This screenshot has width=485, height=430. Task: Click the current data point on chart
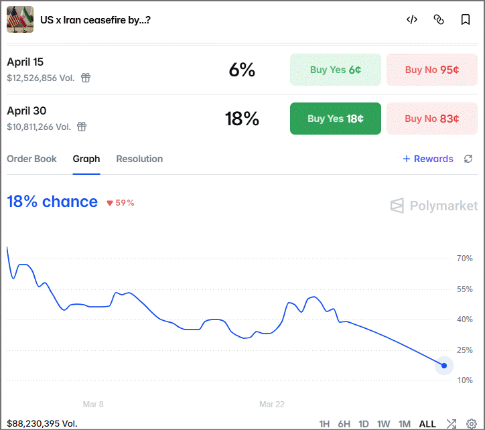coord(444,366)
